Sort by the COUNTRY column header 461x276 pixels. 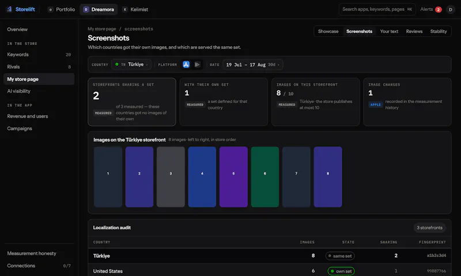102,242
